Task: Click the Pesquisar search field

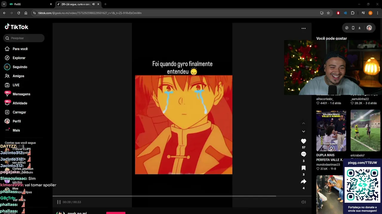Action: point(24,38)
